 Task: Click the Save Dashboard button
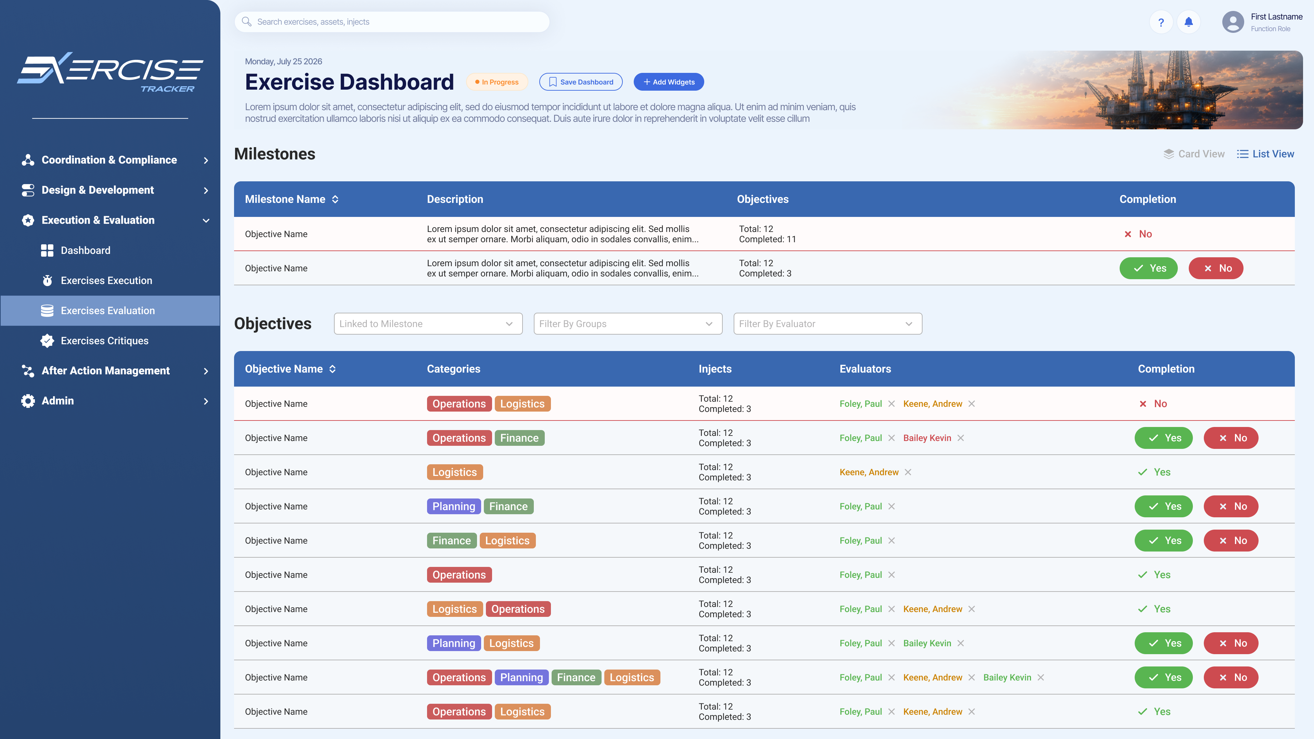(580, 82)
